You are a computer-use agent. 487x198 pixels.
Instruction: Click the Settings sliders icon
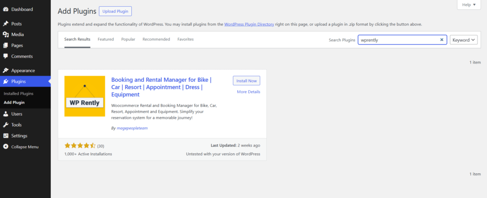pos(6,136)
